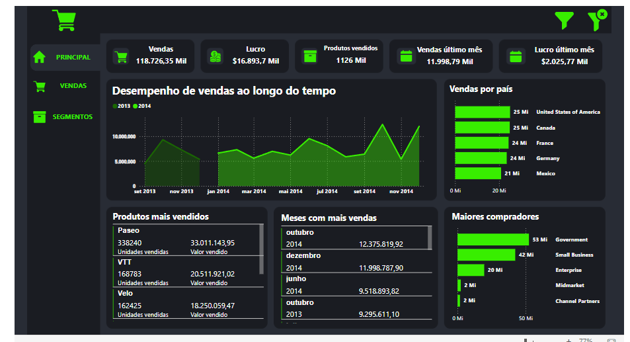Click the Produtos mais vendidos scrollbar

pyautogui.click(x=261, y=249)
